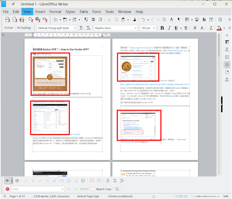Click the Zotero Add/Edit Citation icon

(x=8, y=19)
